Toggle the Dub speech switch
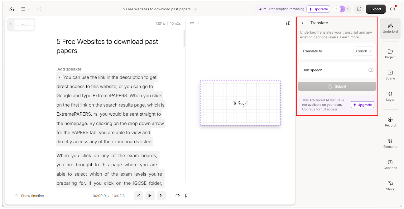The width and height of the screenshot is (404, 209). [371, 70]
